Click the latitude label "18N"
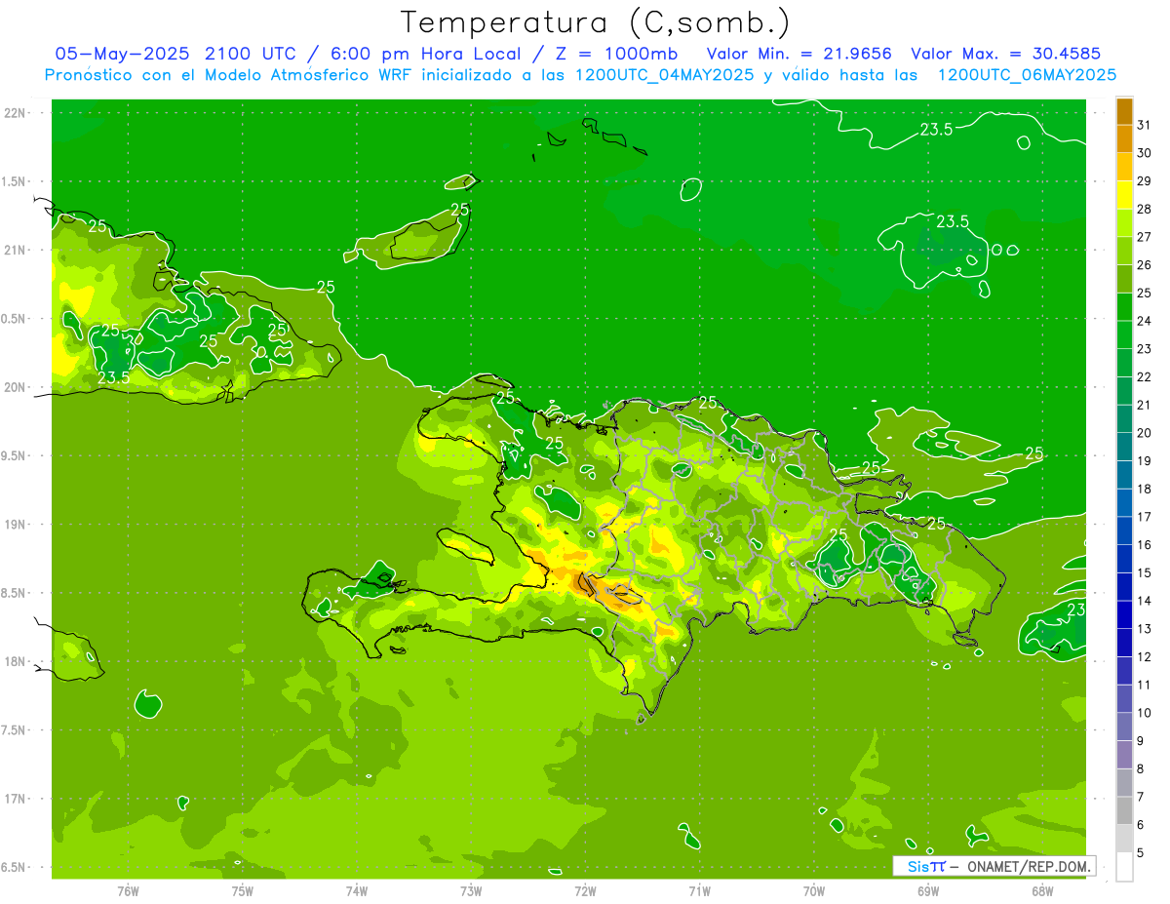Viewport: 1170px width, 904px height. pyautogui.click(x=15, y=662)
